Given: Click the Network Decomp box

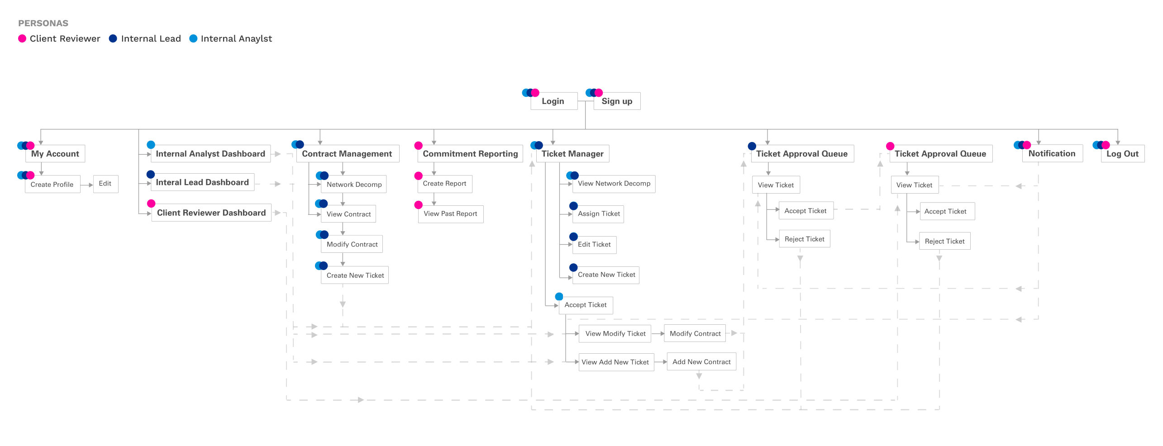Looking at the screenshot, I should click(353, 184).
